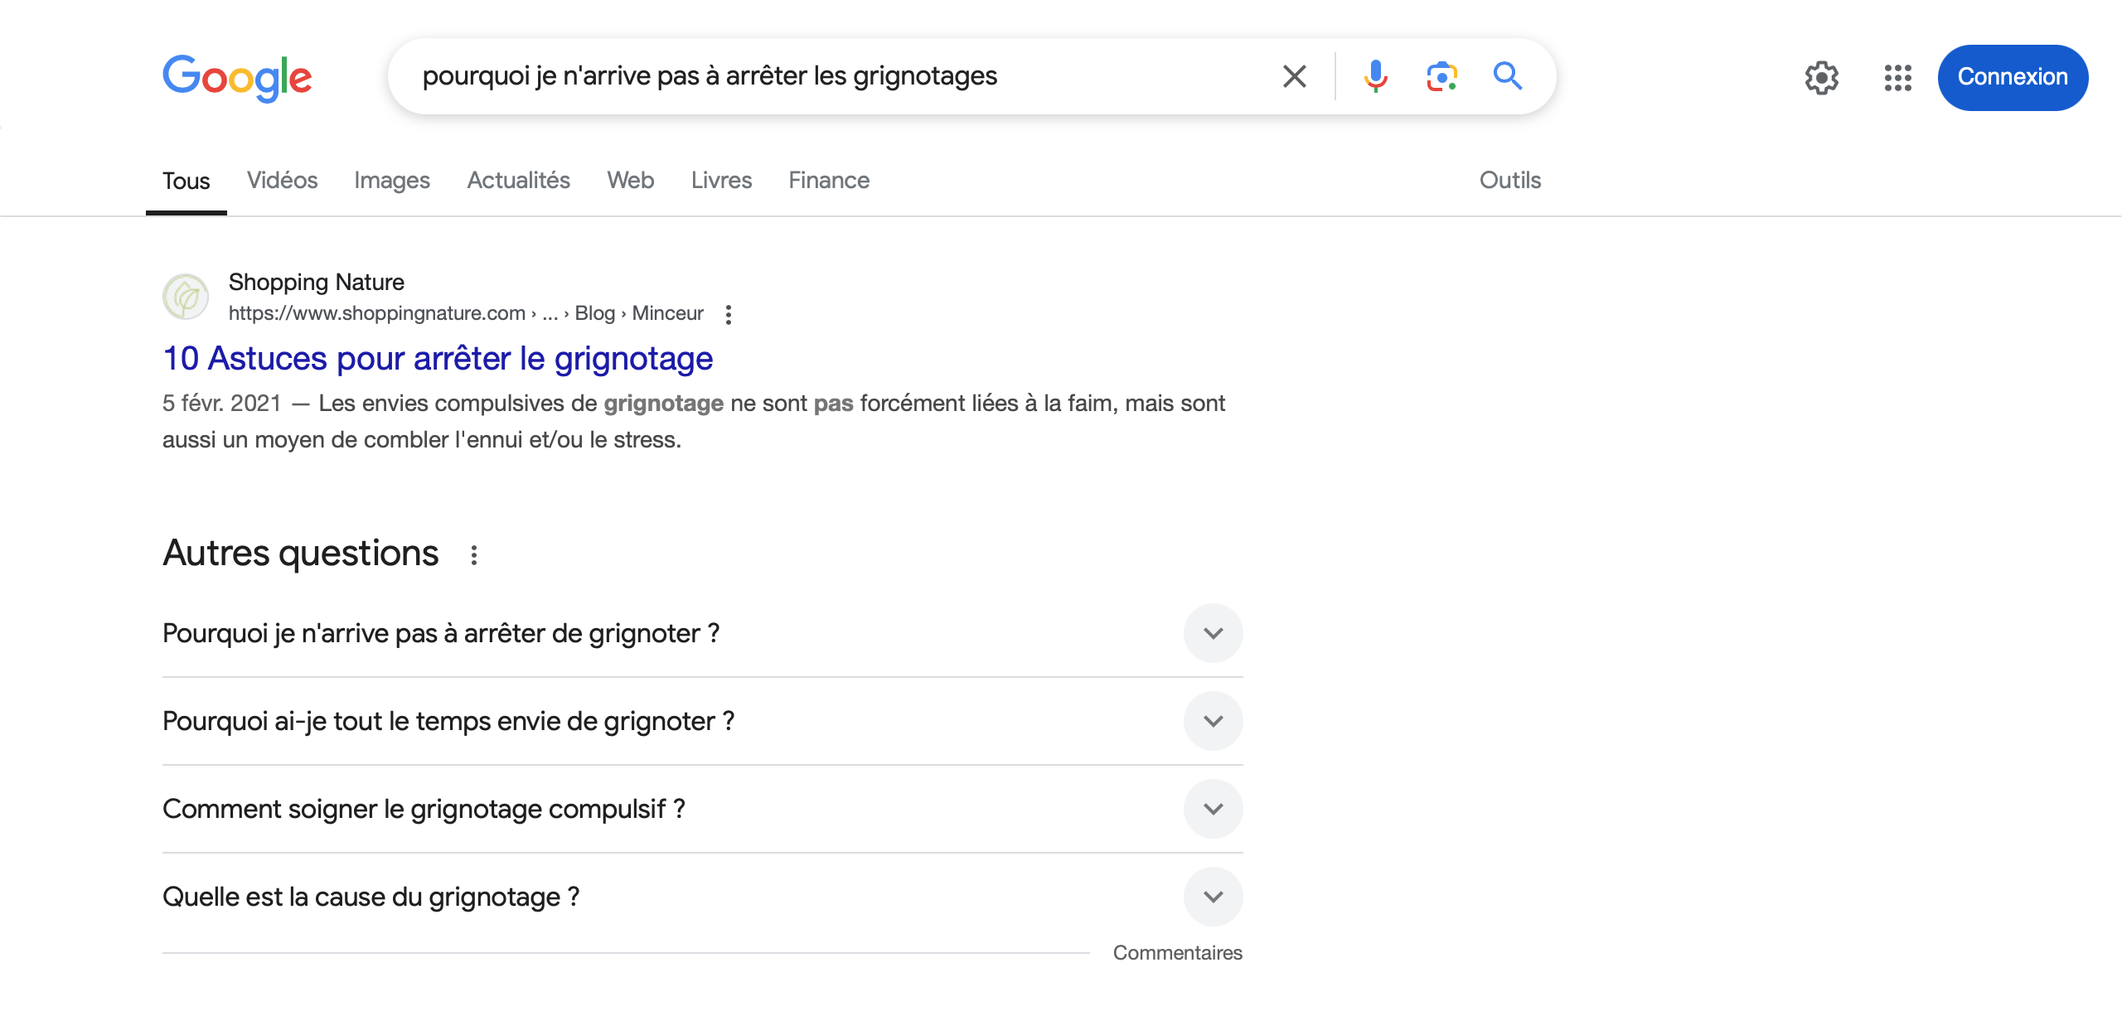The height and width of the screenshot is (1011, 2122).
Task: Open the three-dot menu beside Shopping Nature URL
Action: [x=728, y=314]
